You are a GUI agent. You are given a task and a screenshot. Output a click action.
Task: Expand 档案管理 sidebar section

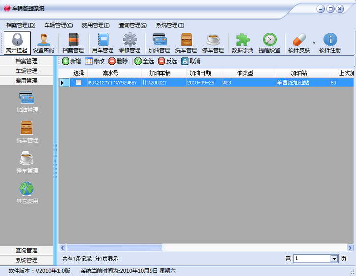[26, 61]
